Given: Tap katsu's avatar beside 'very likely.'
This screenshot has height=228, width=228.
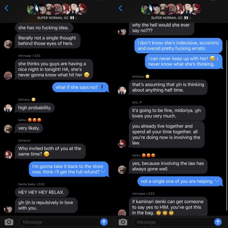Looking at the screenshot, I should click(8, 129).
